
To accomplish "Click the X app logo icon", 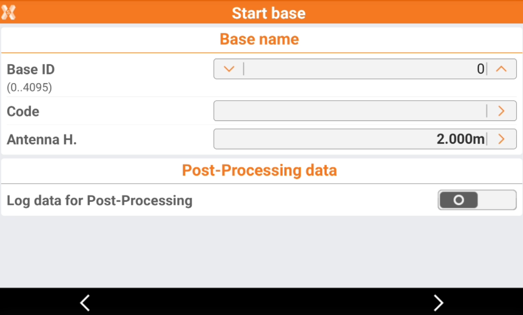I will [9, 12].
